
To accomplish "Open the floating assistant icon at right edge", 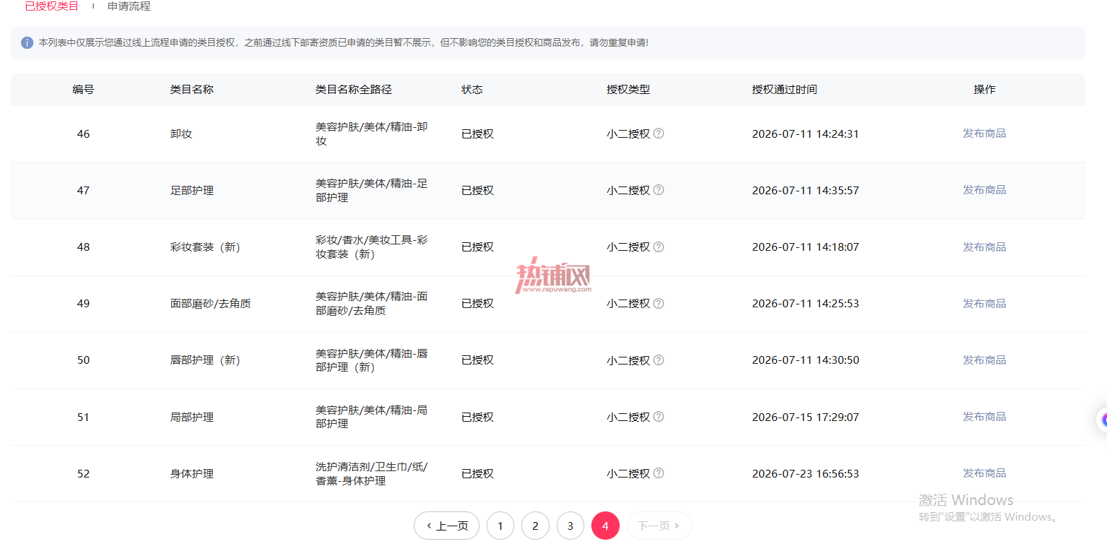I will coord(1102,420).
